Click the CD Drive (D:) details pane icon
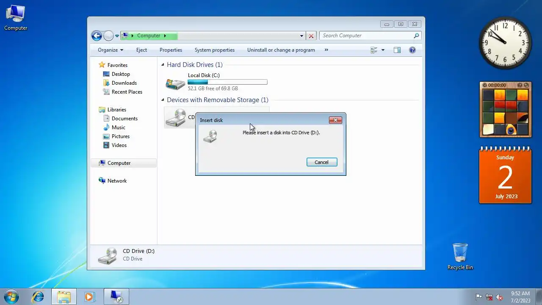The image size is (542, 305). (107, 255)
